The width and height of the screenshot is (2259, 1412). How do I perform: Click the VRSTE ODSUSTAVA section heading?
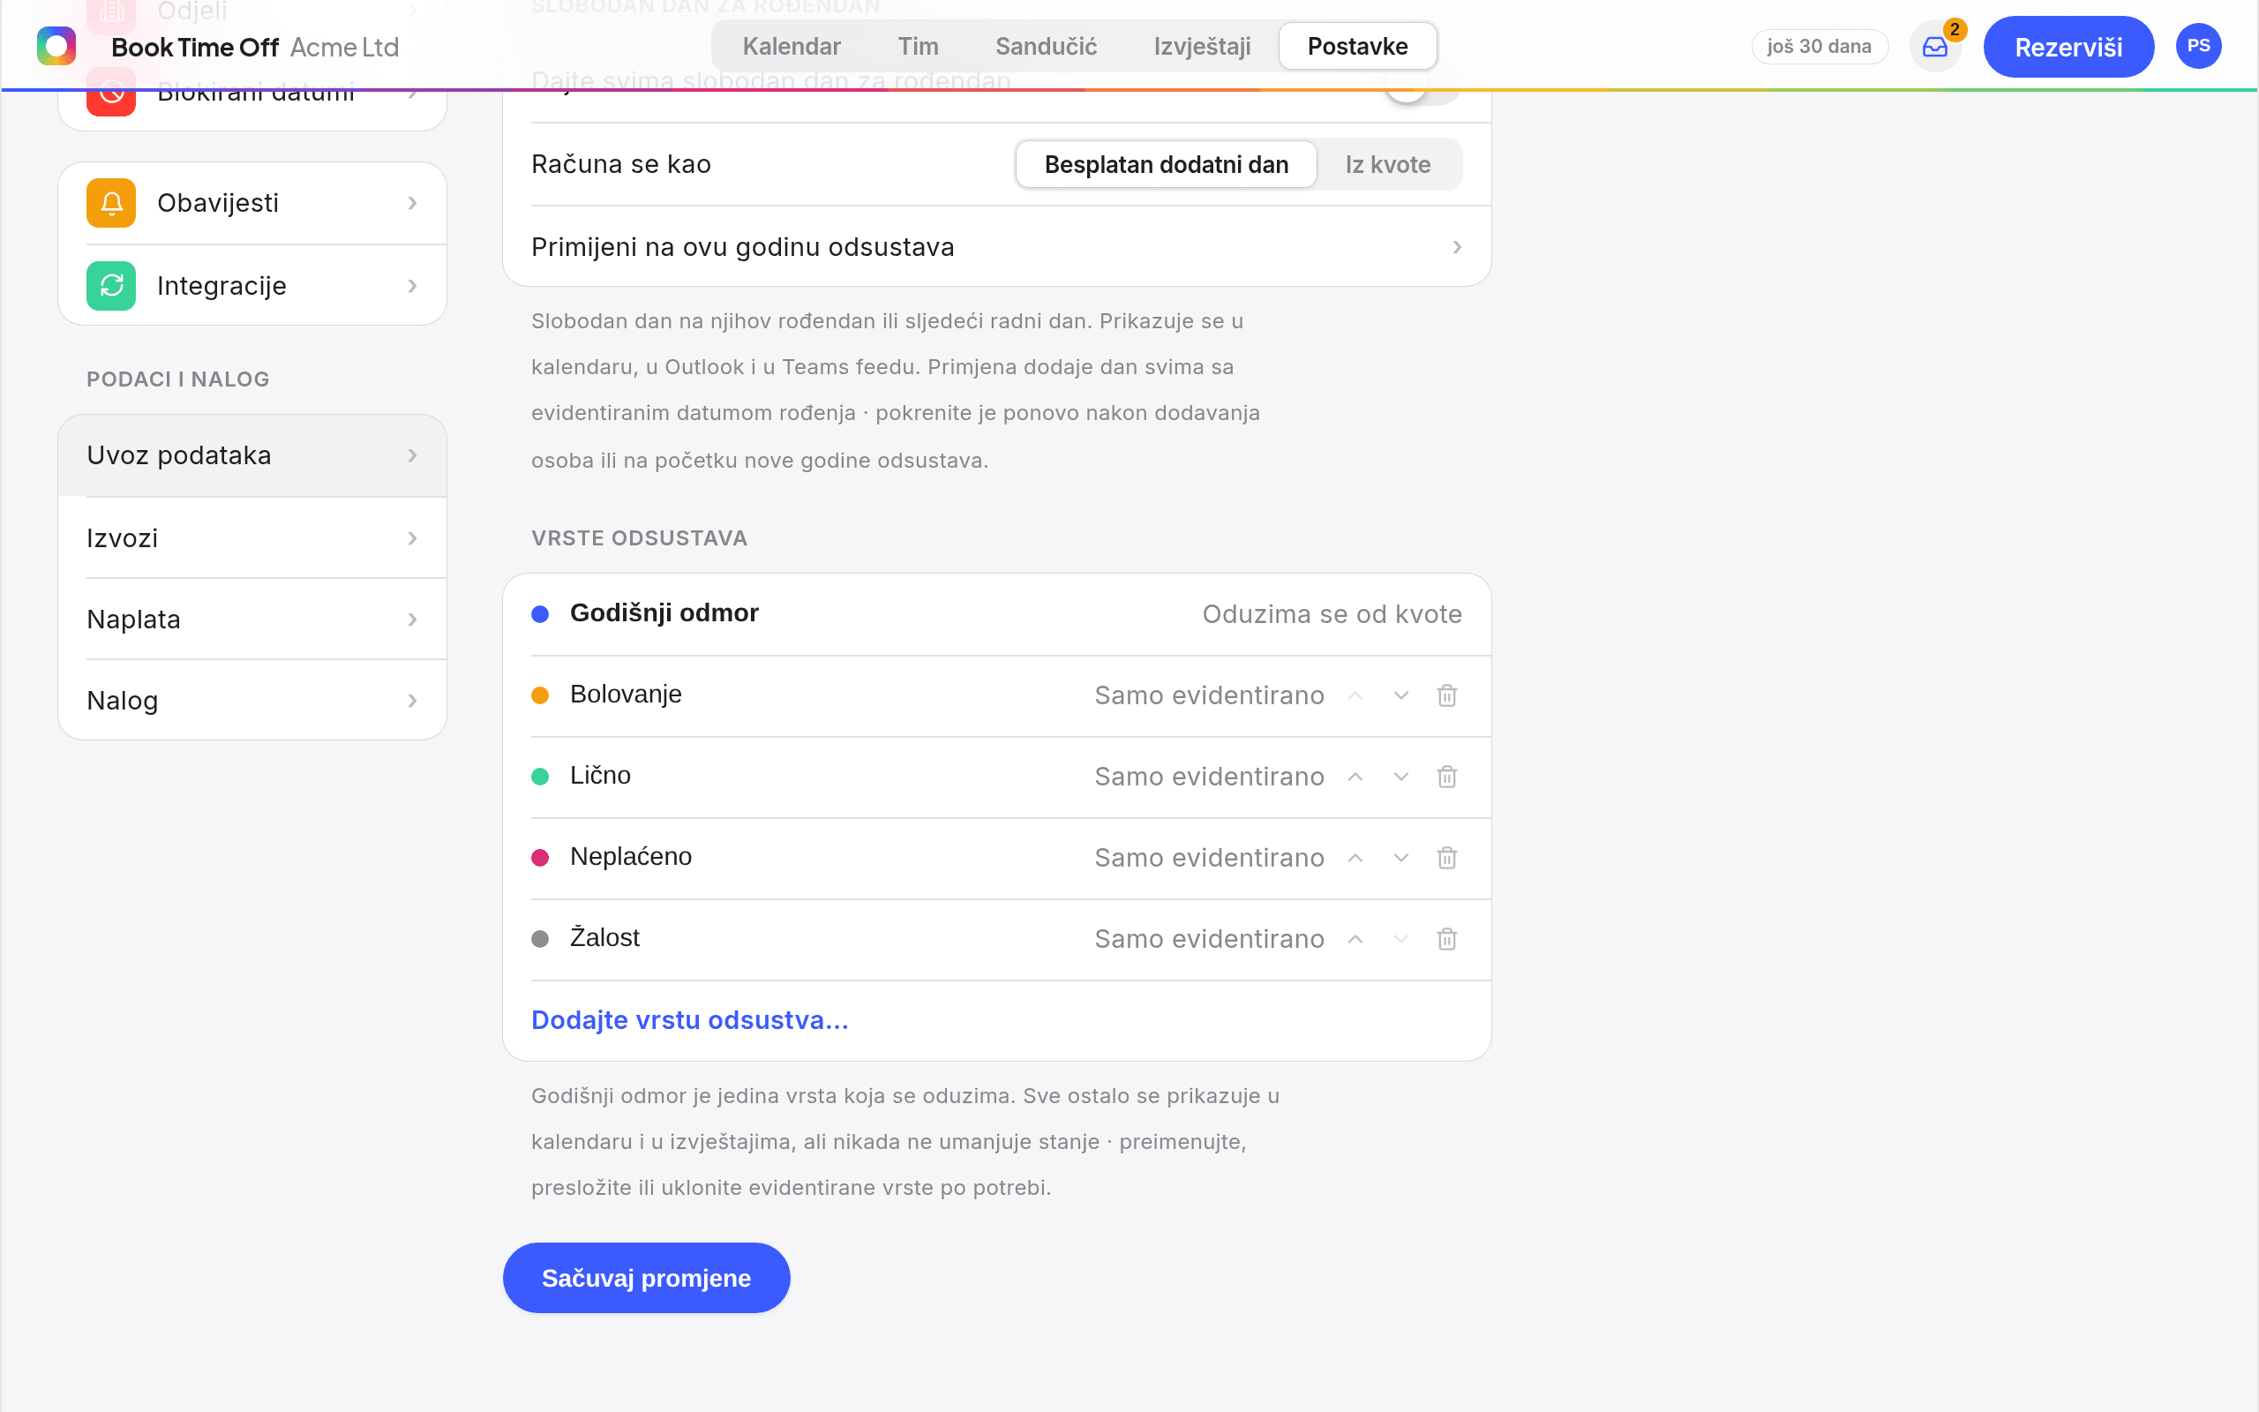(x=640, y=538)
